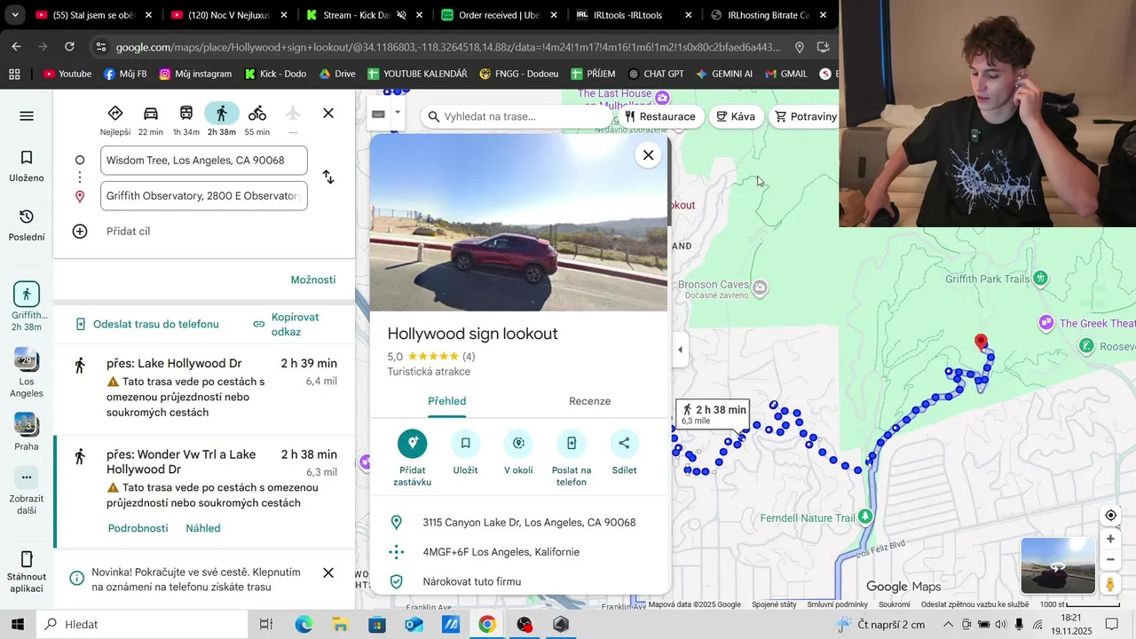Collapse the side panel with the arrow

680,350
